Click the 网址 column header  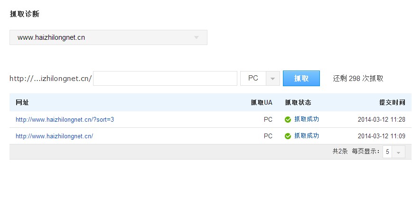(22, 102)
